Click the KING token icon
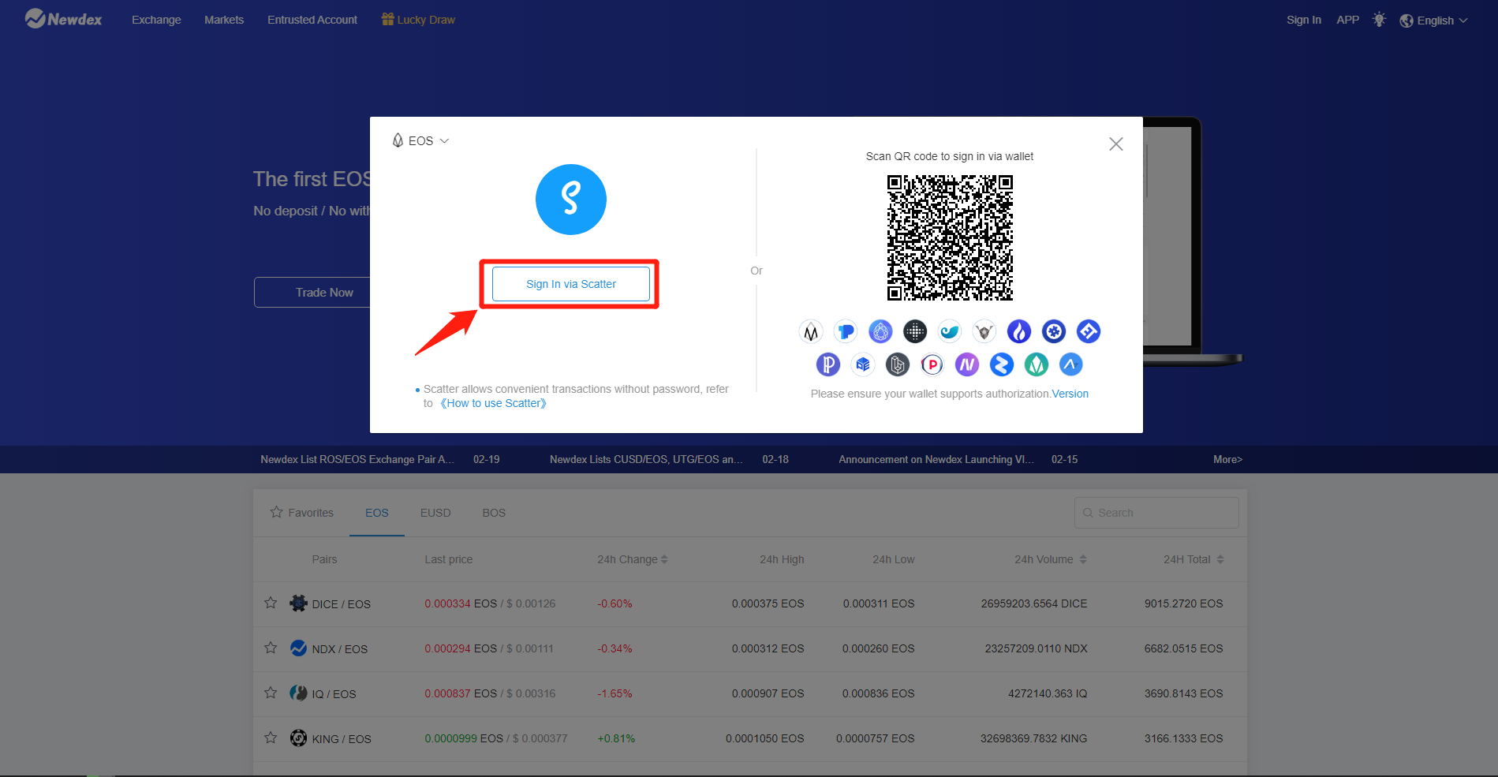Screen dimensions: 1498x777 click(298, 738)
